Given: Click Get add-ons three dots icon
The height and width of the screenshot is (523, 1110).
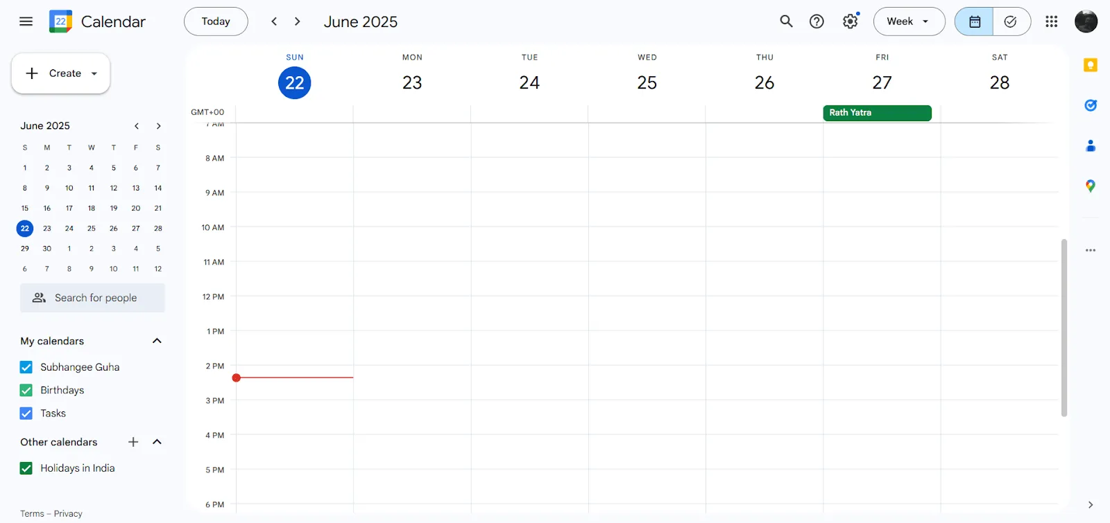Looking at the screenshot, I should pyautogui.click(x=1091, y=250).
